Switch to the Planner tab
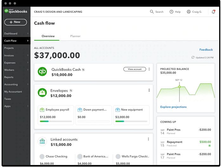 click(75, 36)
